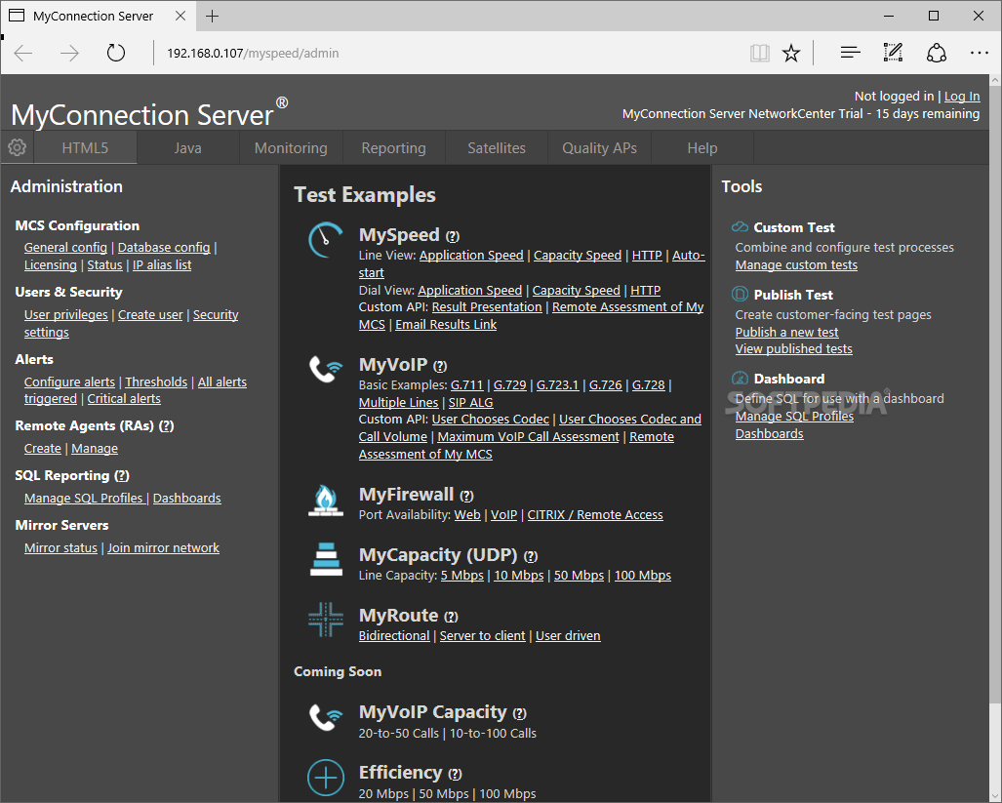The width and height of the screenshot is (1002, 803).
Task: Open the Mirror status link
Action: pyautogui.click(x=60, y=547)
